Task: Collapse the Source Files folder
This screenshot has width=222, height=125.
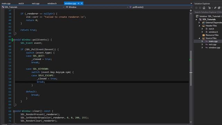Action: point(199,38)
